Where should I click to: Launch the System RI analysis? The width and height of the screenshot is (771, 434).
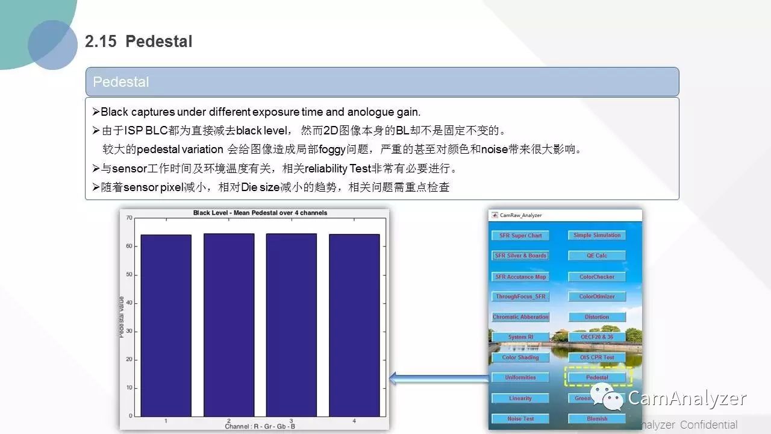coord(520,337)
